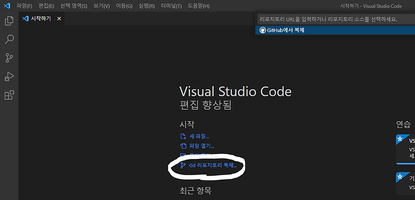Viewport: 415px width, 200px height.
Task: Click the Visual Studio Code heading
Action: click(236, 91)
